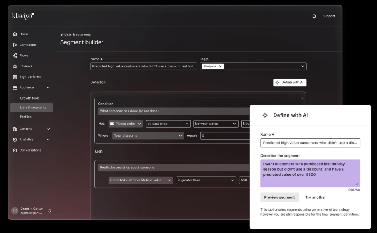Open Predicted customer lifetime value dropdown
This screenshot has height=233, width=377.
pos(141,180)
